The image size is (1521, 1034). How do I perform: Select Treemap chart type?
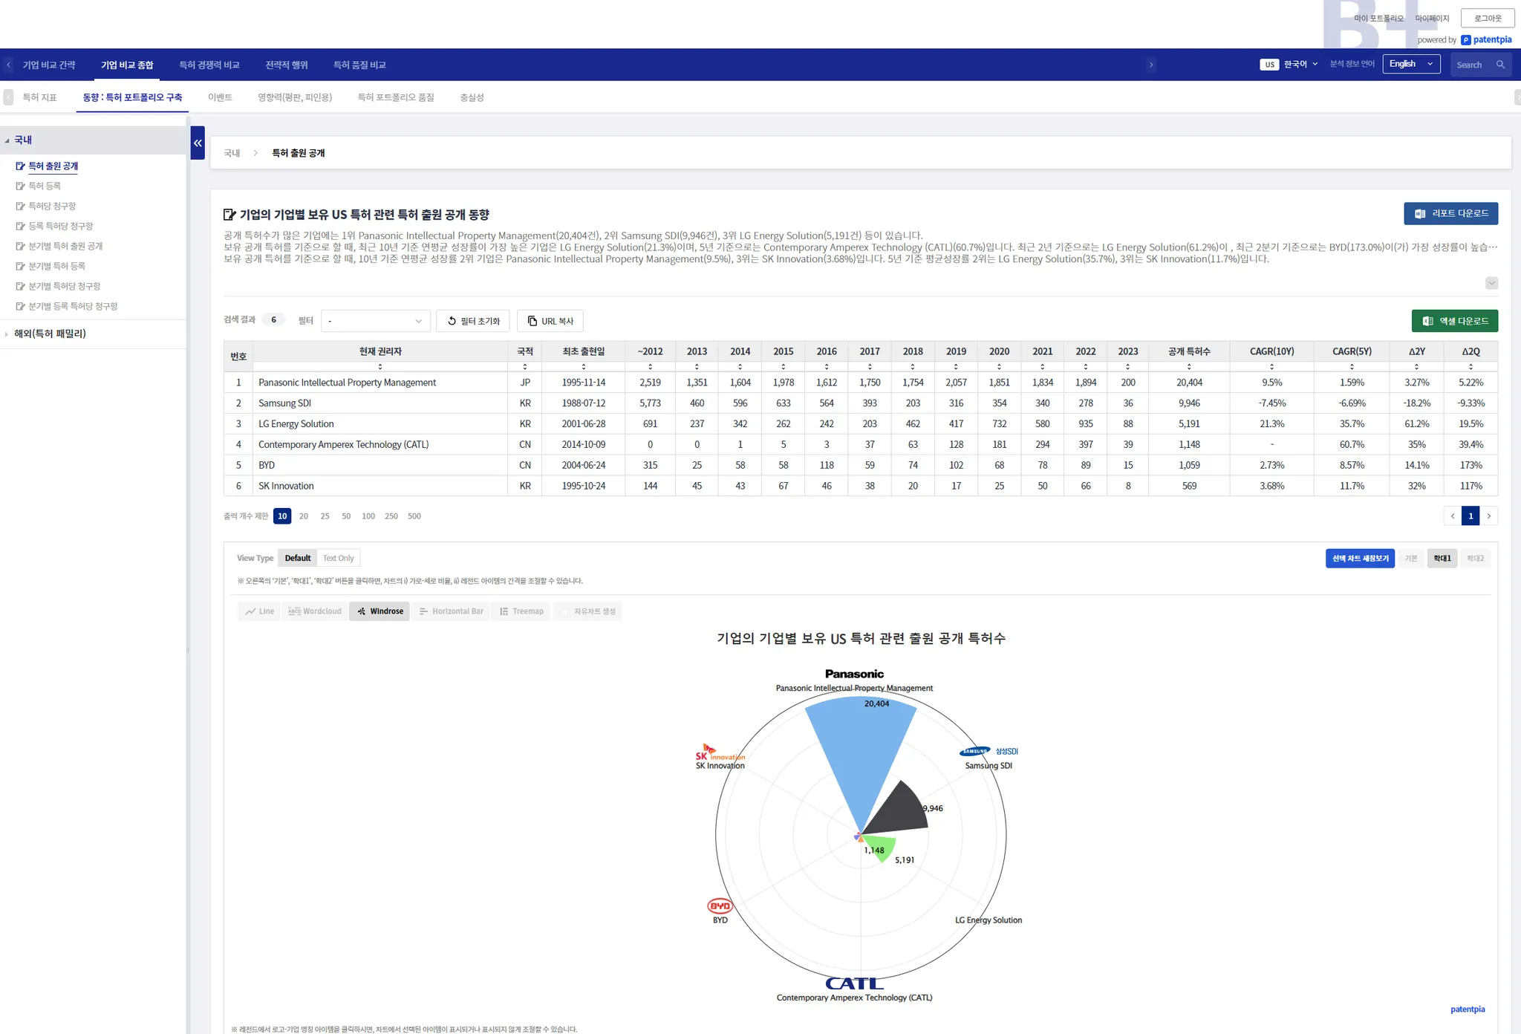521,611
